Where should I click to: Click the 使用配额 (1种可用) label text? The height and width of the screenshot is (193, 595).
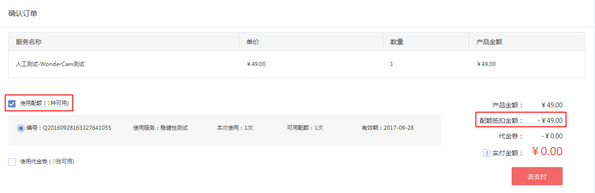pyautogui.click(x=44, y=103)
